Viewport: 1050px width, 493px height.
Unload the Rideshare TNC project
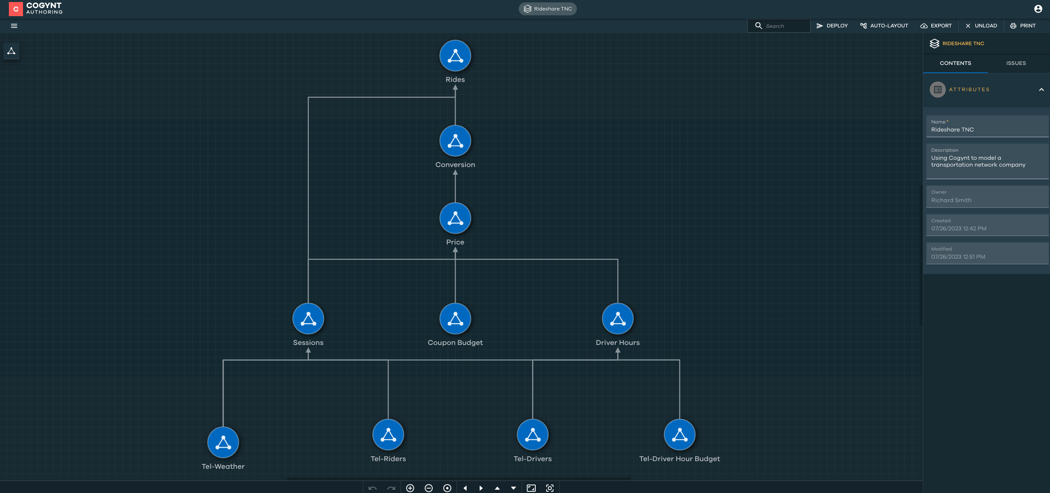pyautogui.click(x=981, y=26)
